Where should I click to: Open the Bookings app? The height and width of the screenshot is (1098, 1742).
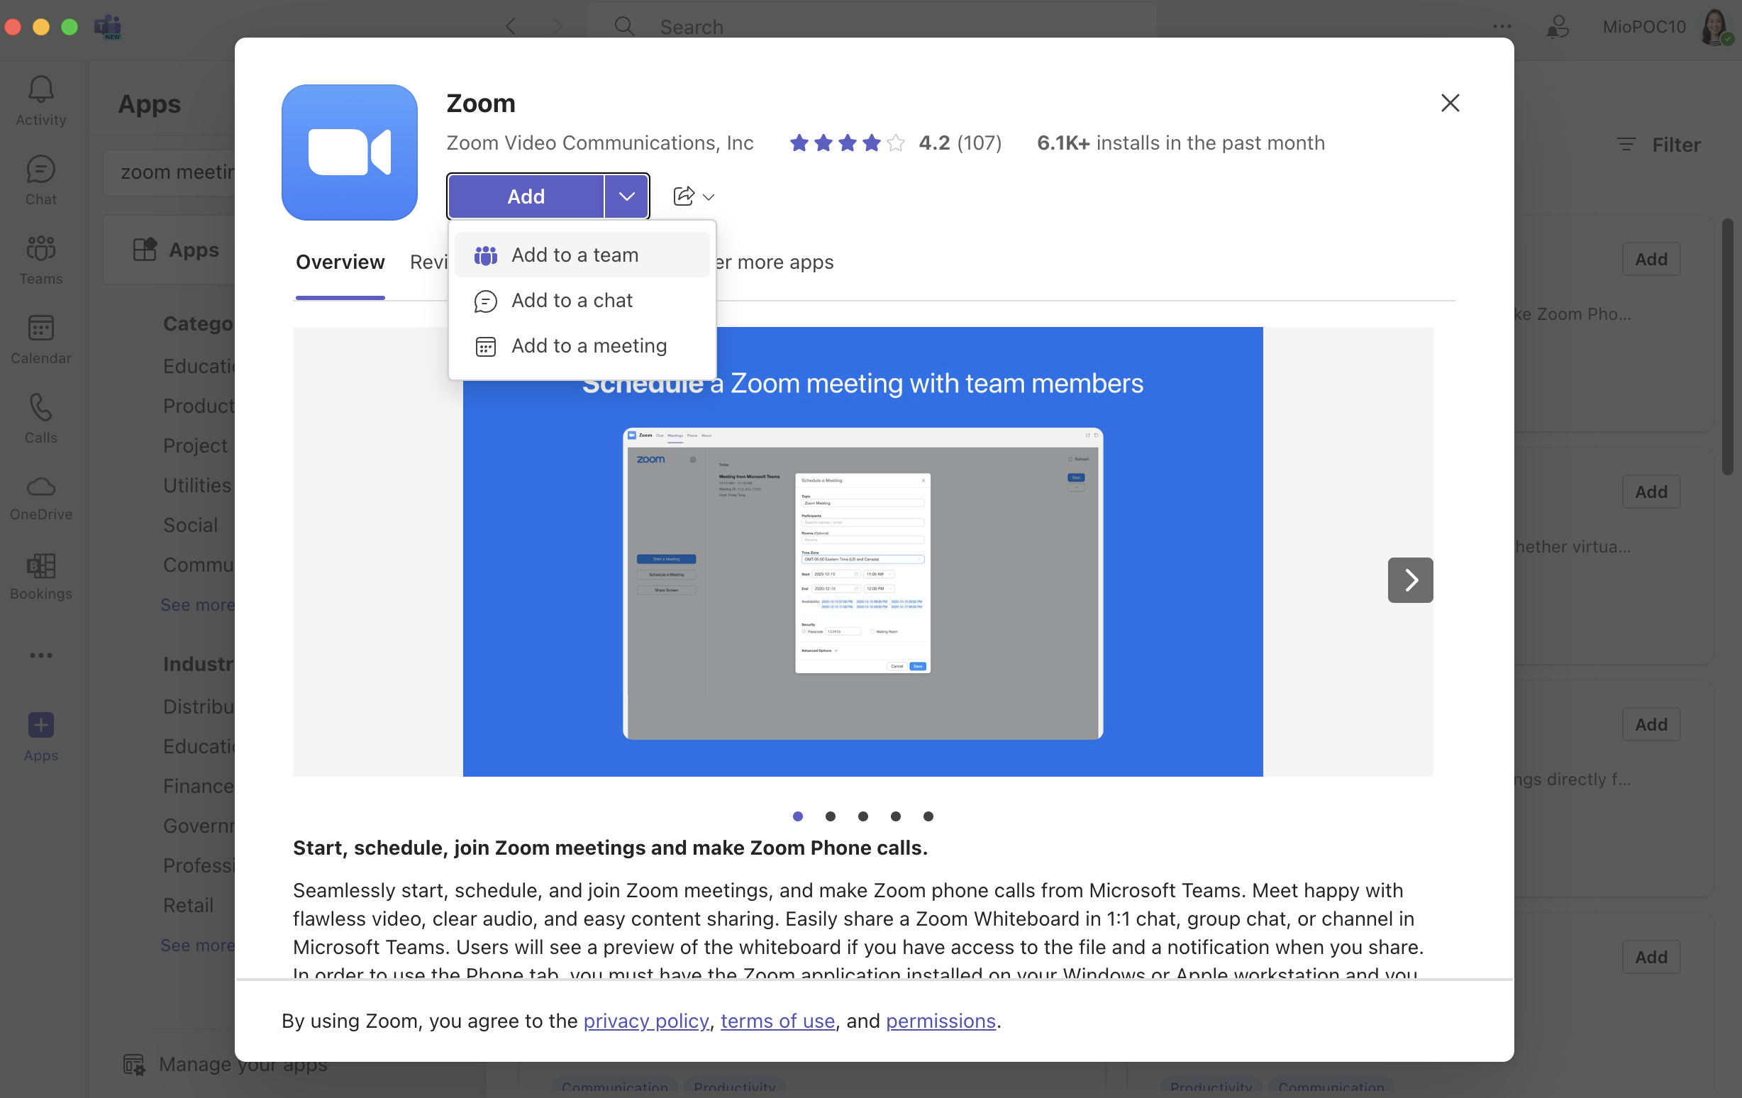pyautogui.click(x=40, y=576)
